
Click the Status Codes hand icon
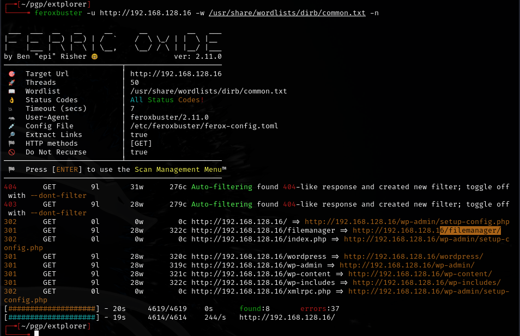click(12, 99)
